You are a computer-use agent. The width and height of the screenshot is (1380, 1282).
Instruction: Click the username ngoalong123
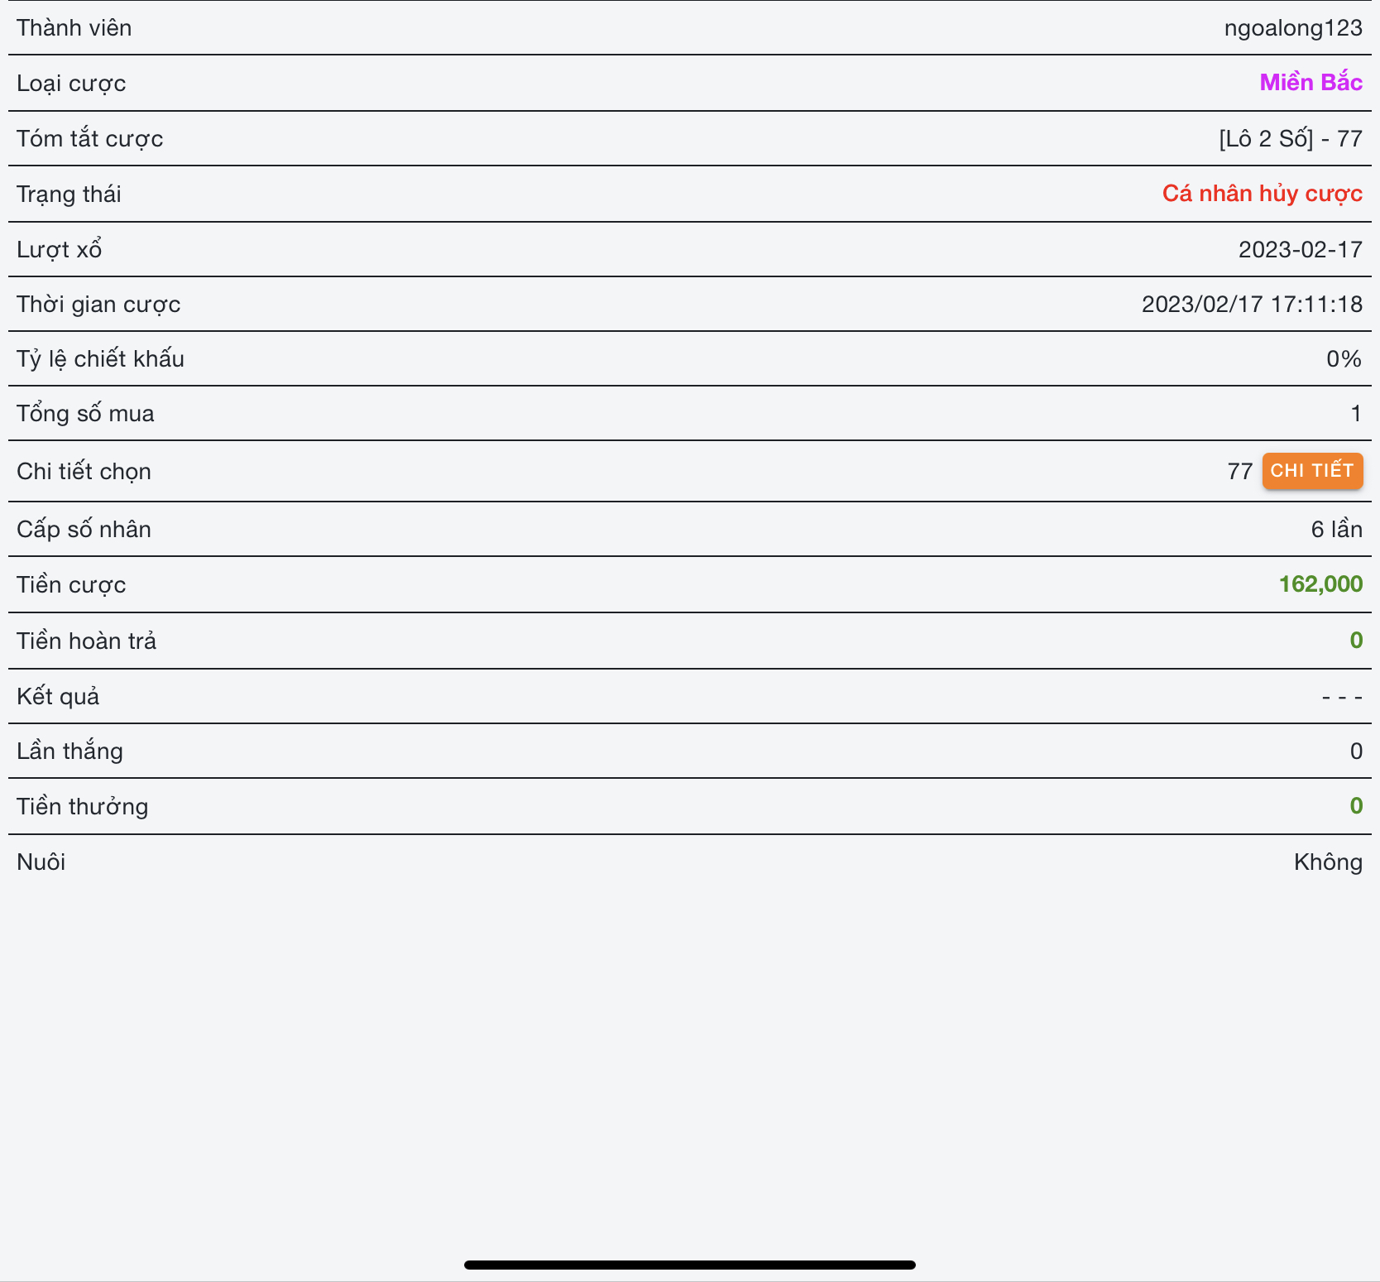point(1292,28)
